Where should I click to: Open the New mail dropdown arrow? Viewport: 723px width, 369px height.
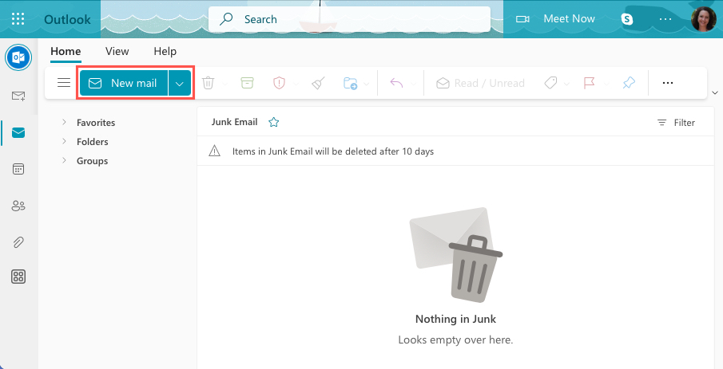[x=180, y=83]
